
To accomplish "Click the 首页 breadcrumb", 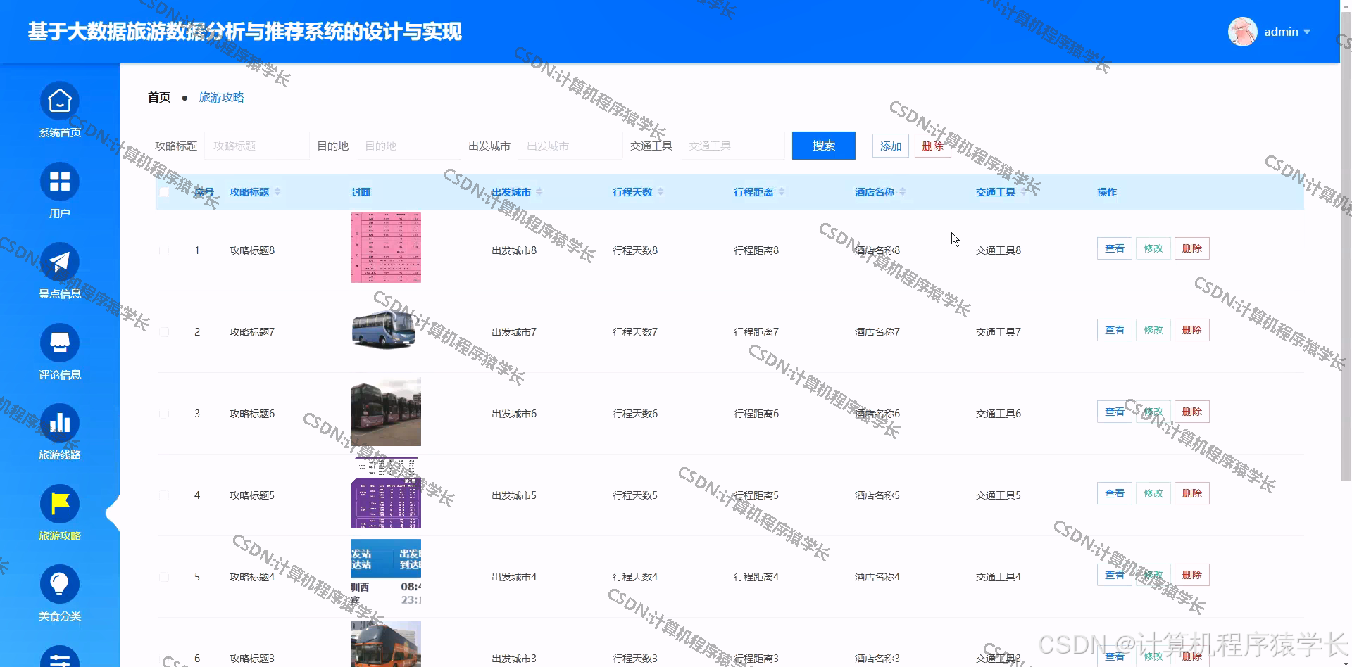I will 159,97.
